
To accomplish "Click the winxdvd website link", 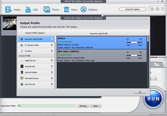I will pos(158,114).
